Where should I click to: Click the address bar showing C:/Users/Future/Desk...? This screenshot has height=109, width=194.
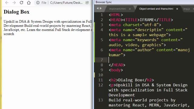pyautogui.click(x=66, y=3)
